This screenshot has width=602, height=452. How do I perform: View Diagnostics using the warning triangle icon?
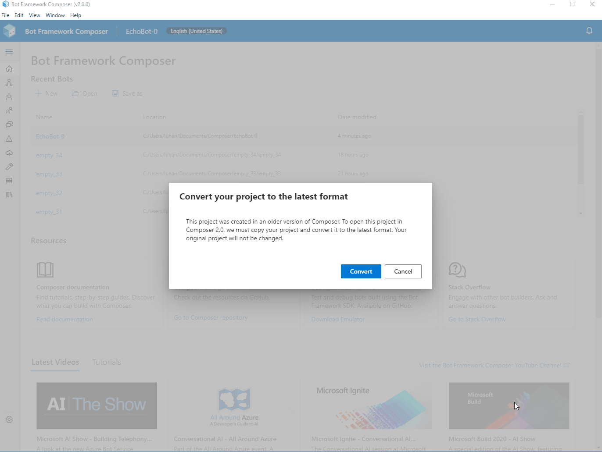(x=9, y=139)
